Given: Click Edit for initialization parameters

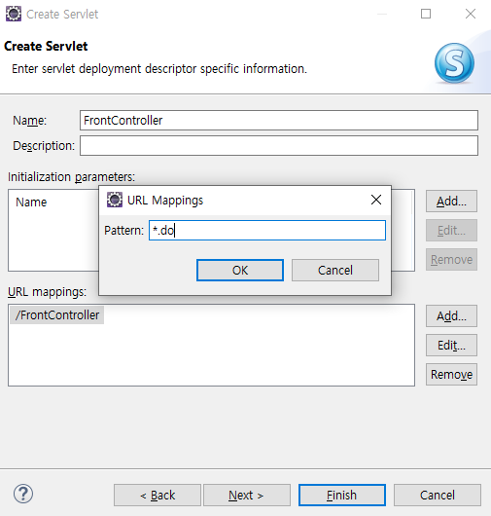Looking at the screenshot, I should tap(451, 231).
